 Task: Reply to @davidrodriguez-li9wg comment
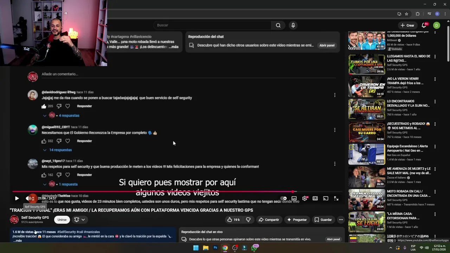pos(84,106)
